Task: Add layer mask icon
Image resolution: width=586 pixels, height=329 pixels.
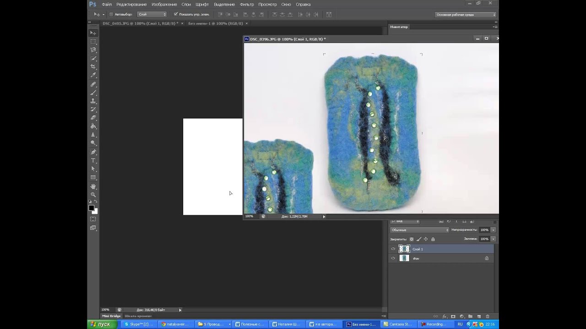Action: coord(453,316)
